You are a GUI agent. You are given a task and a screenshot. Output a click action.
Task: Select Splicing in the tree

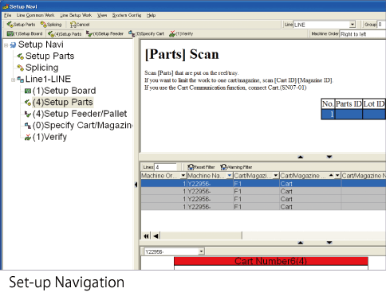click(41, 68)
